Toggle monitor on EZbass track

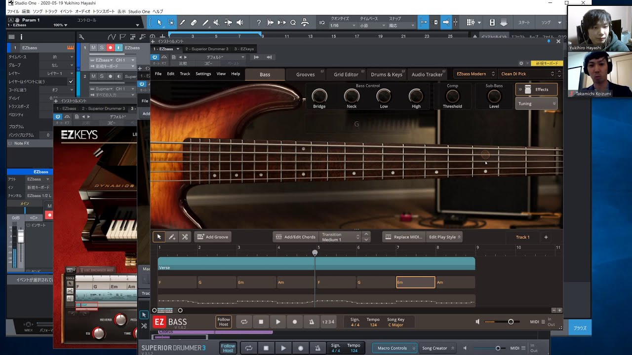pos(118,48)
